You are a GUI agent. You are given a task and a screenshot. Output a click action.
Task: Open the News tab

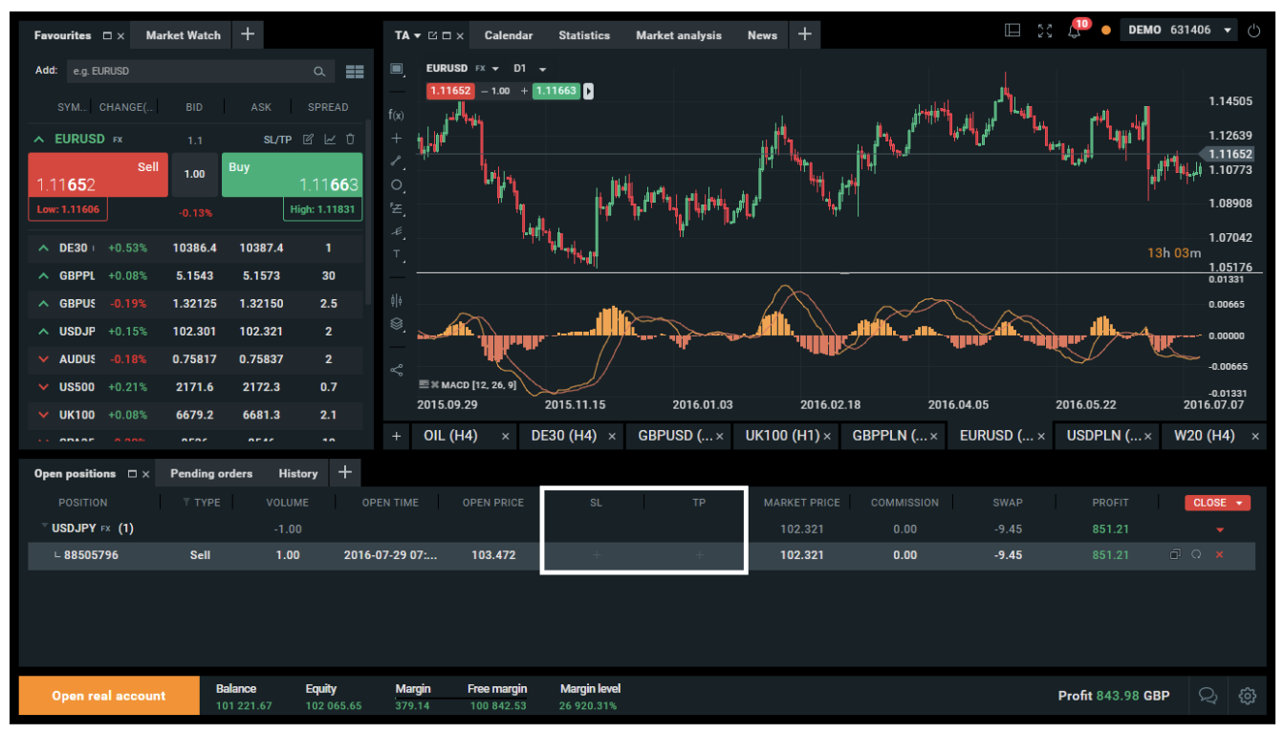pos(762,35)
